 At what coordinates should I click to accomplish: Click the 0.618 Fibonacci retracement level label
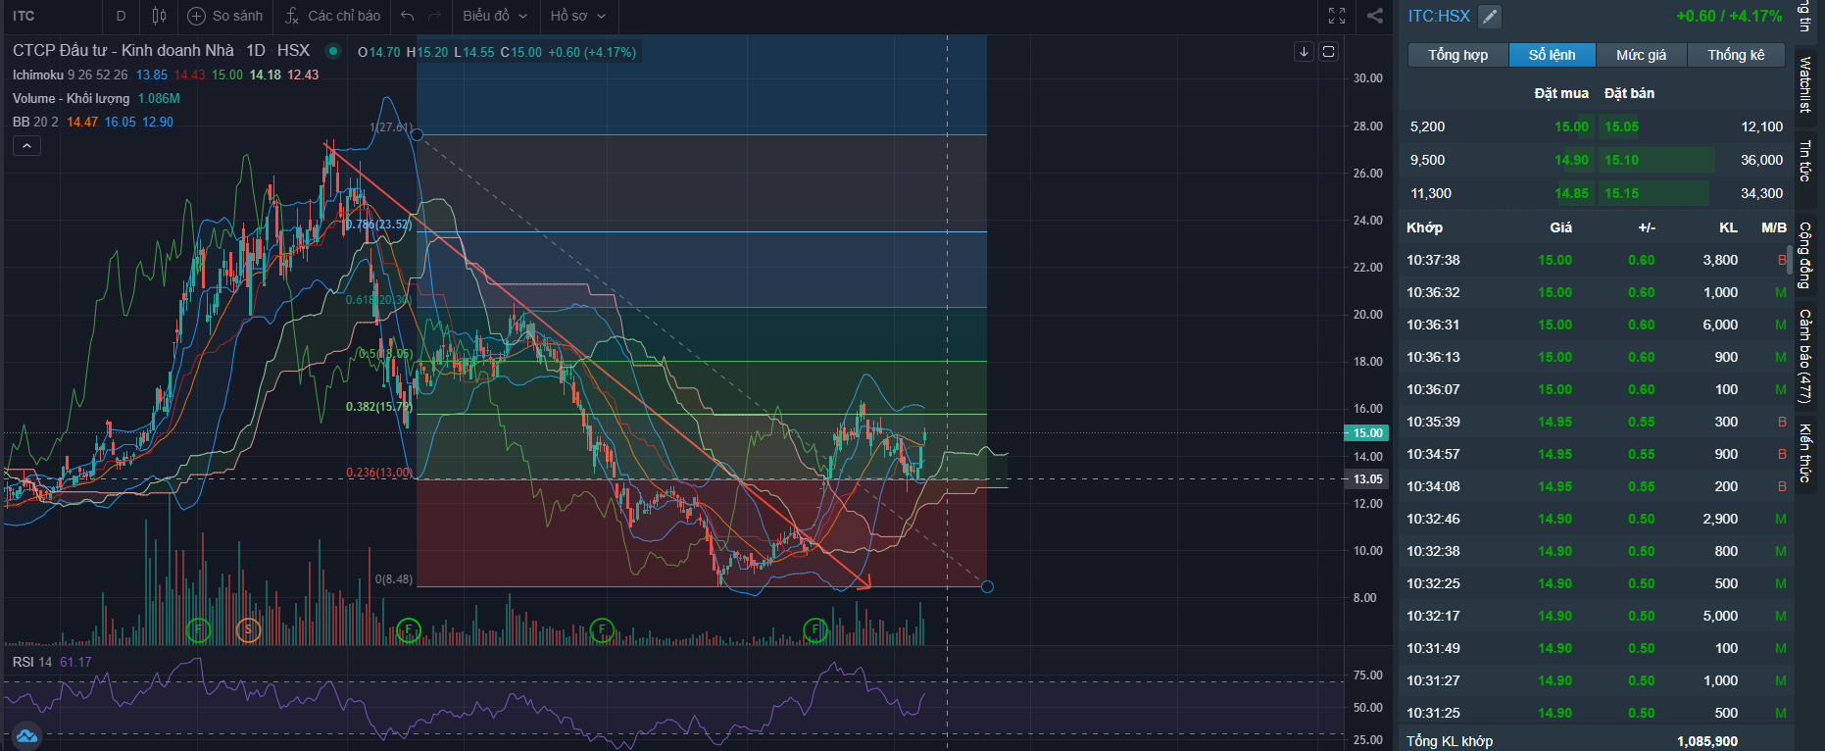pyautogui.click(x=376, y=300)
